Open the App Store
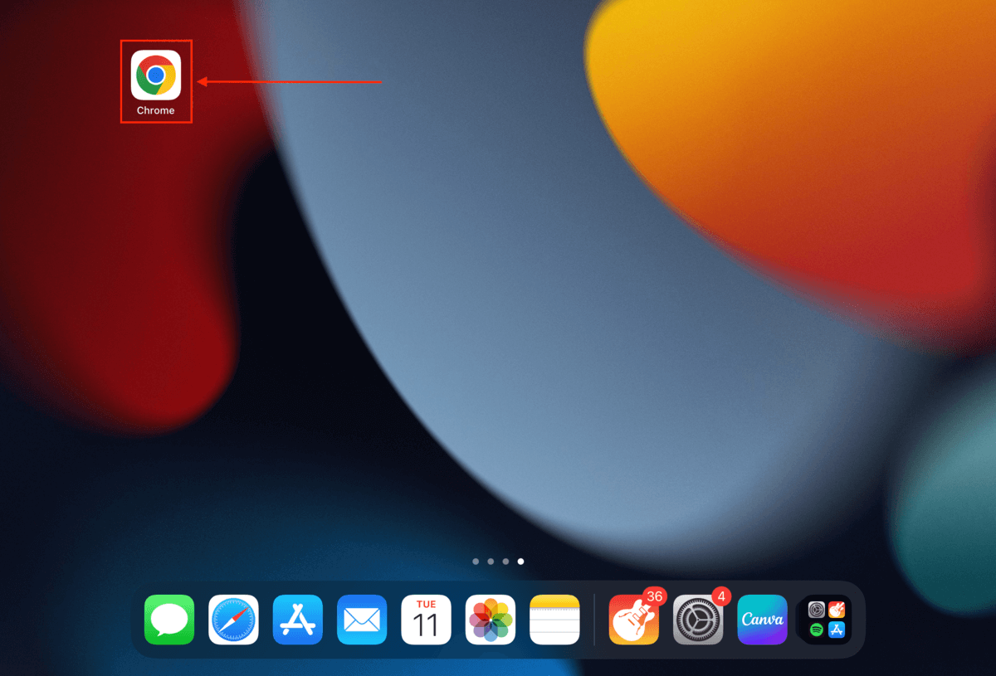996x676 pixels. [297, 619]
